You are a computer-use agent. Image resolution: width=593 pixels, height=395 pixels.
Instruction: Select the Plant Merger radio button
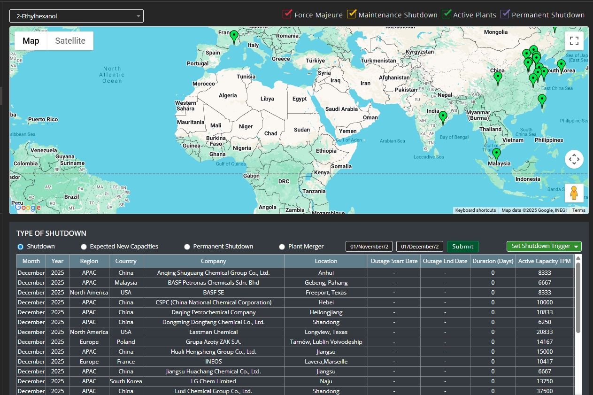tap(282, 247)
